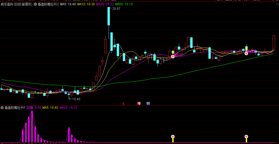Open the 看盘吸筹拉升F sub-panel dropdown arrow
This screenshot has width=279, height=144.
pyautogui.click(x=2, y=108)
